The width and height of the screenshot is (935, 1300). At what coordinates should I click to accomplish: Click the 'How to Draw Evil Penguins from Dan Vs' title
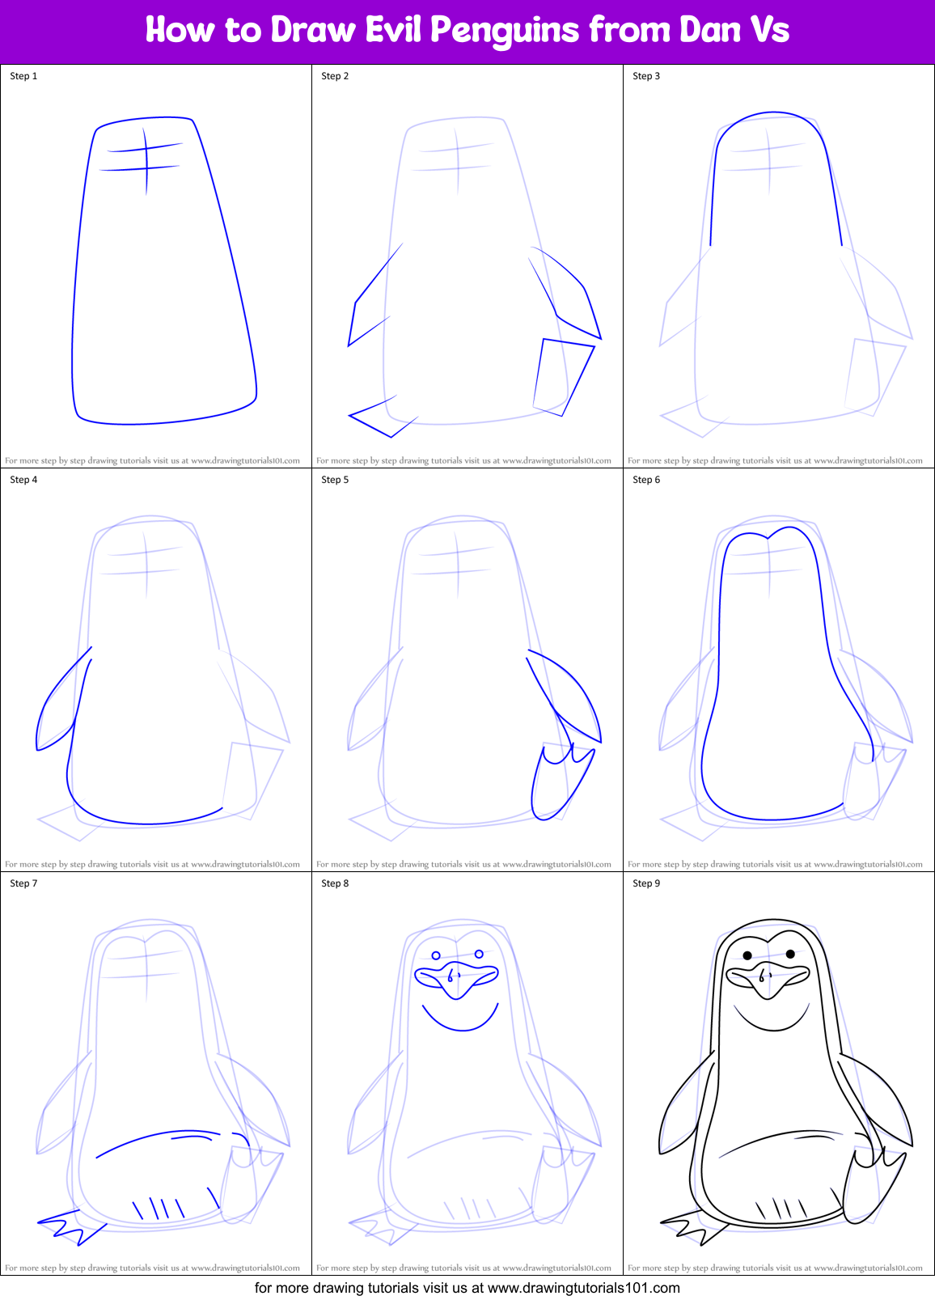467,31
